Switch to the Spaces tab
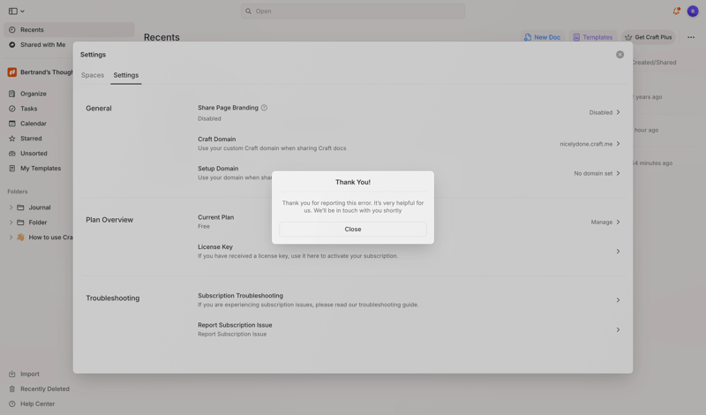This screenshot has height=415, width=706. point(93,75)
